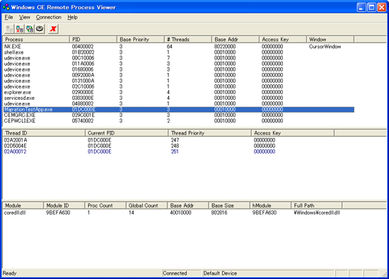This screenshot has height=279, width=389.
Task: Click the application icon in the title bar
Action: click(x=6, y=7)
